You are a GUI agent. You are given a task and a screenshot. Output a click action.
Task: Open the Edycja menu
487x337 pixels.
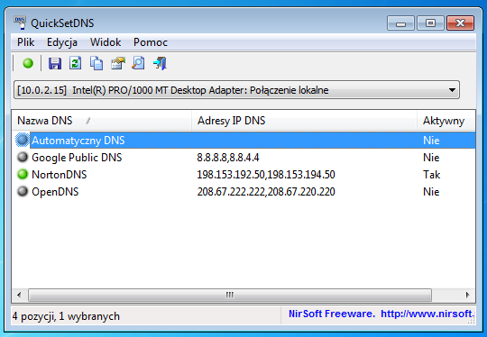tap(62, 42)
